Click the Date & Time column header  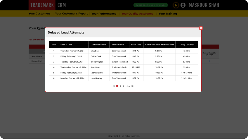[66, 44]
